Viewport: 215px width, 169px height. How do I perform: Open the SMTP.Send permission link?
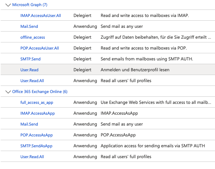click(x=30, y=59)
